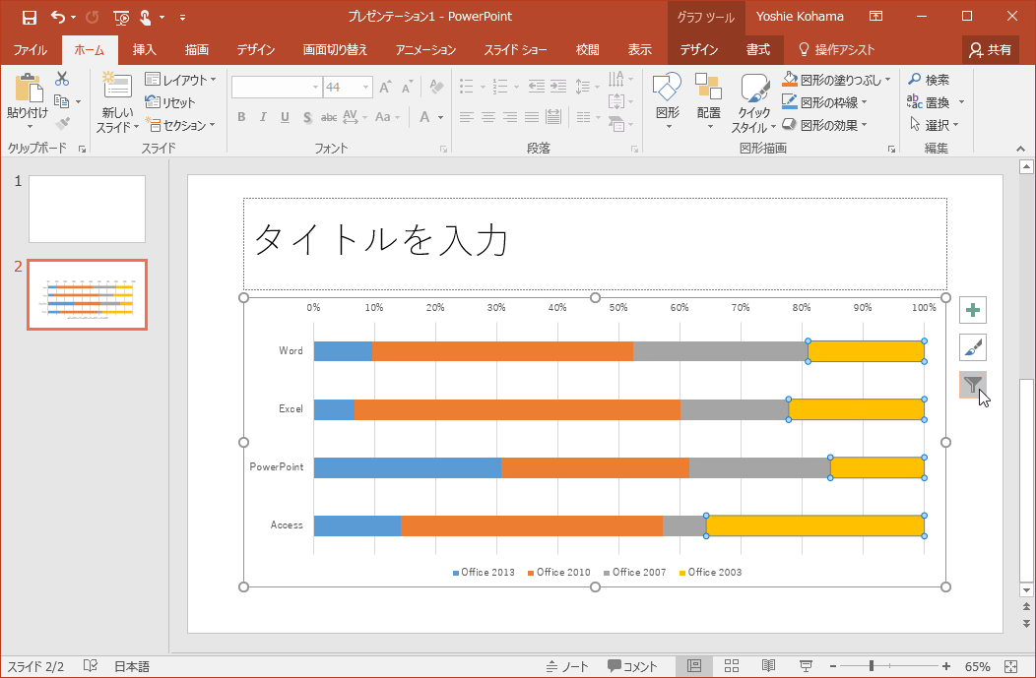This screenshot has width=1036, height=678.
Task: Click 操作アシスト tell me box
Action: coord(836,49)
